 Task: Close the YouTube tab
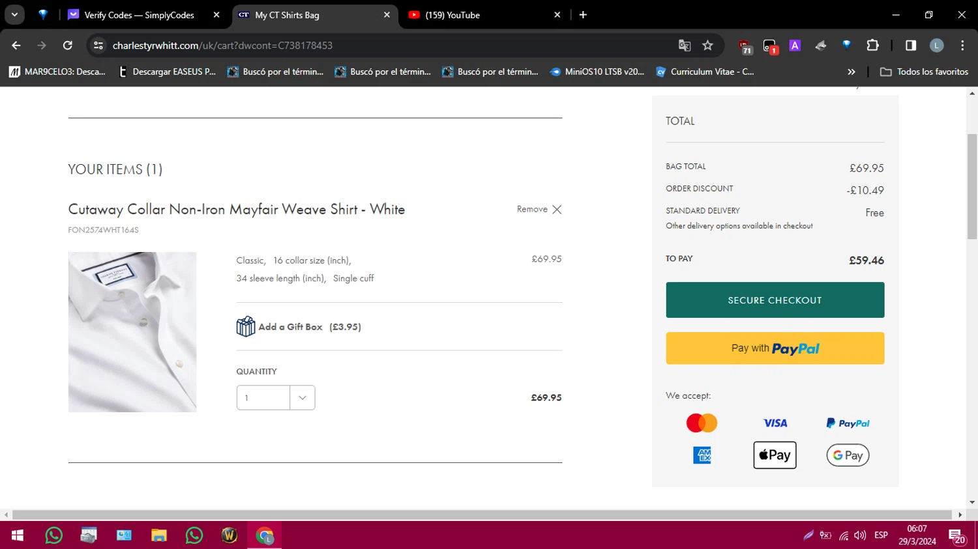coord(557,15)
